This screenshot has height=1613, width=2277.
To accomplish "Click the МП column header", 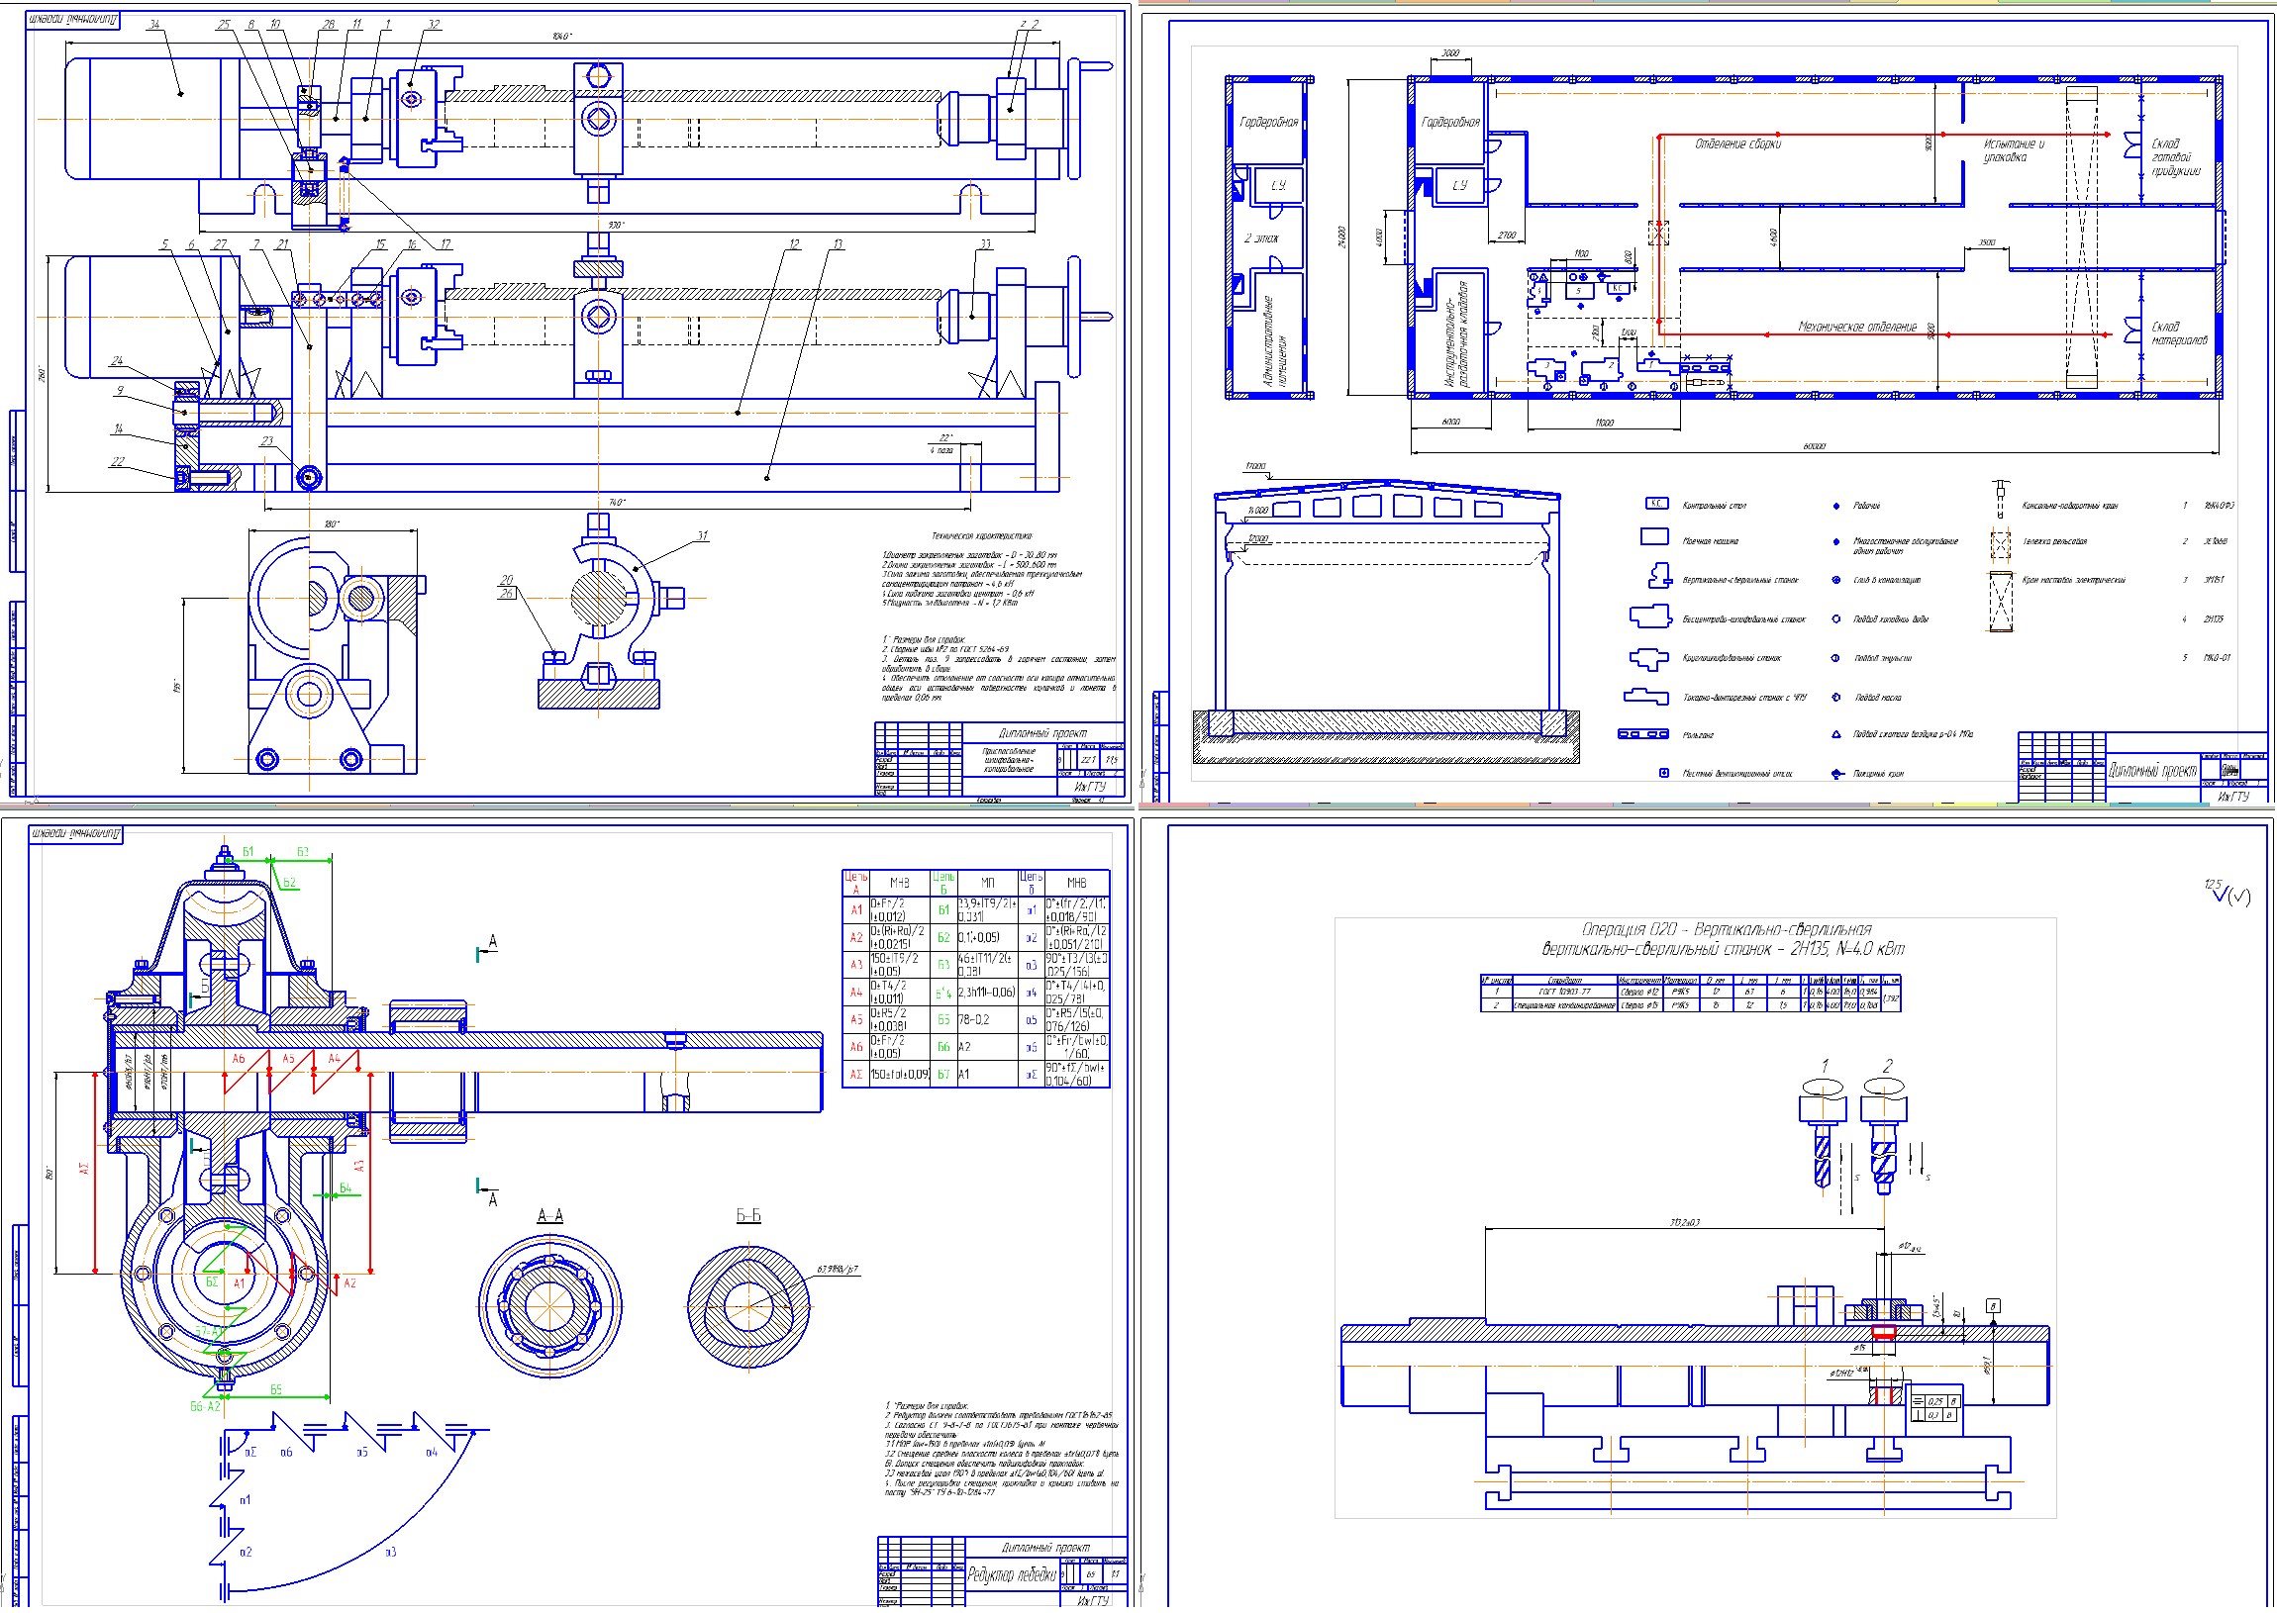I will tap(987, 882).
